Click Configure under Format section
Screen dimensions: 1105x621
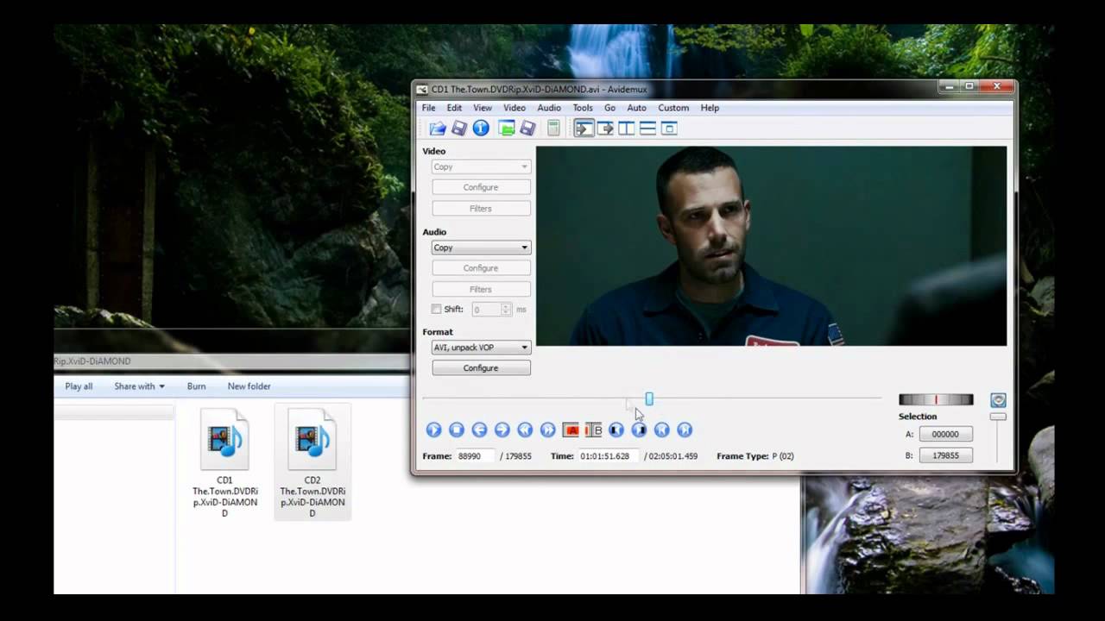click(x=481, y=368)
